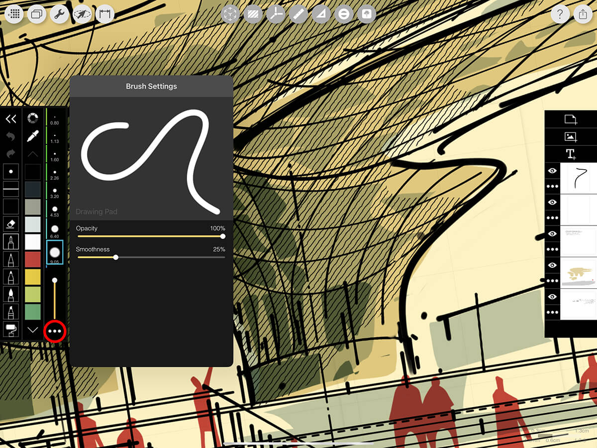Open the triangle drafting tool
The height and width of the screenshot is (448, 597).
[x=321, y=14]
